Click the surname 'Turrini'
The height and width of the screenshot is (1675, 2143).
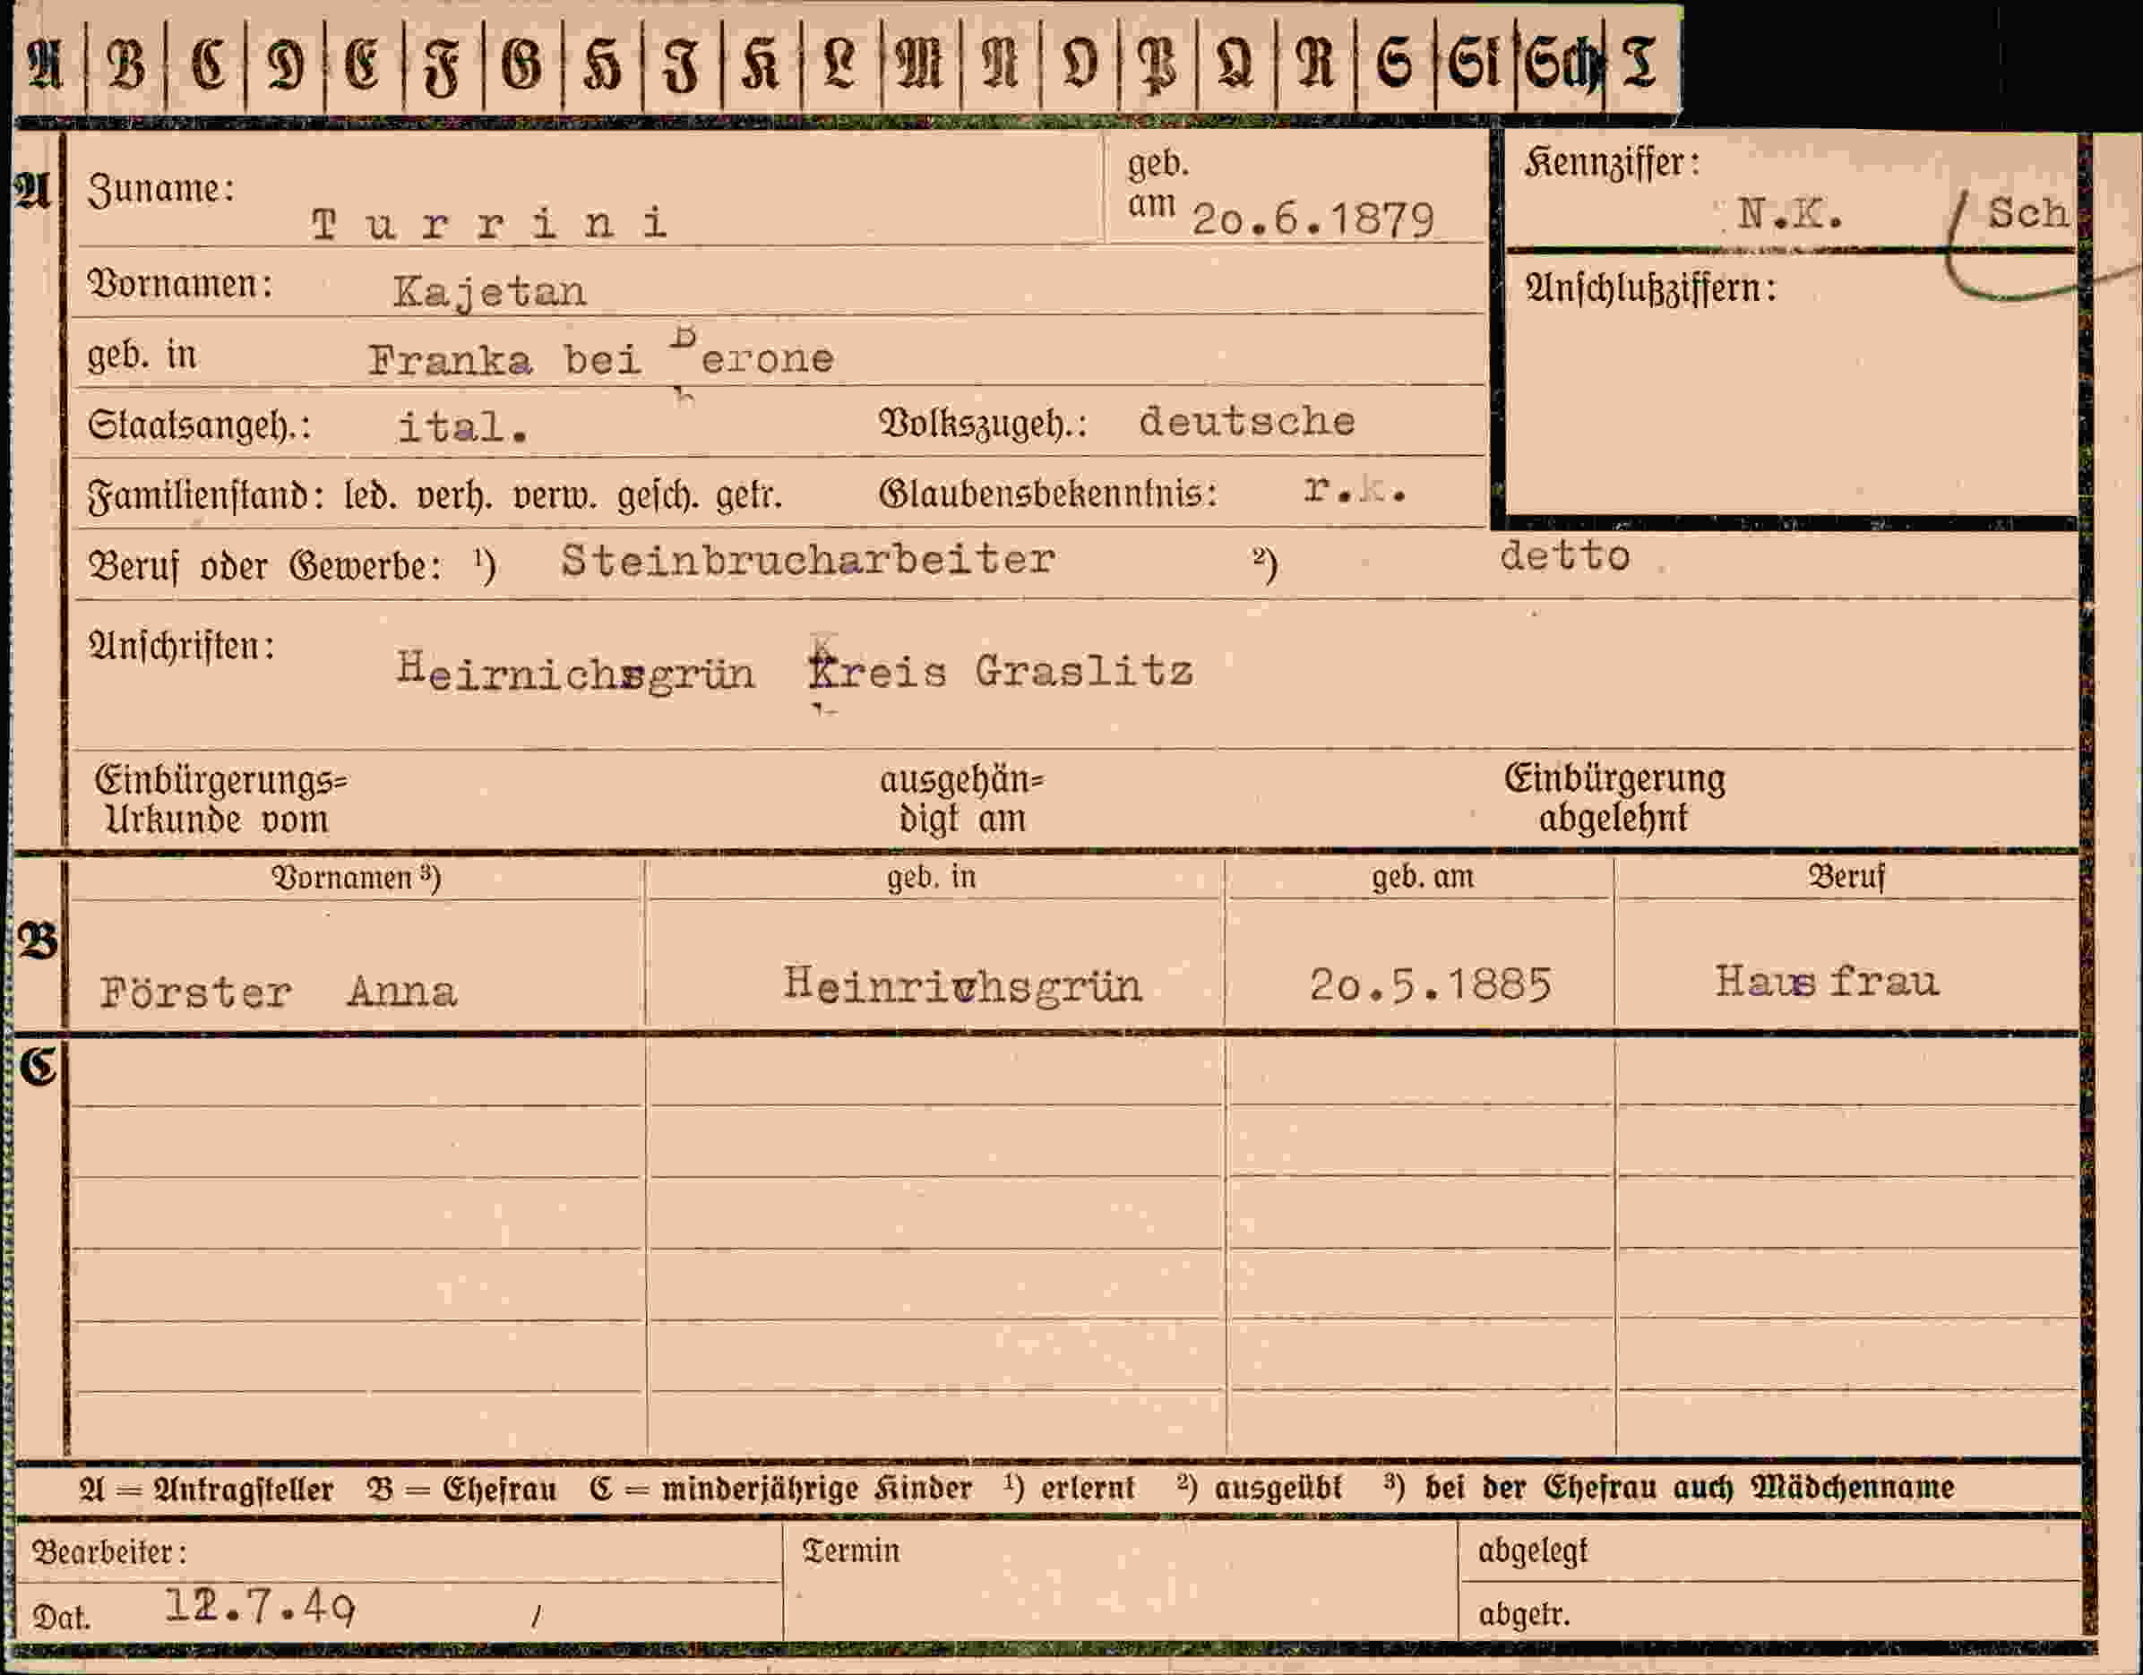pos(490,223)
